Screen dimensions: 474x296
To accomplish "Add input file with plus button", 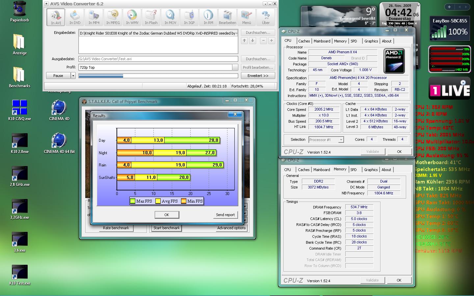I will click(272, 40).
